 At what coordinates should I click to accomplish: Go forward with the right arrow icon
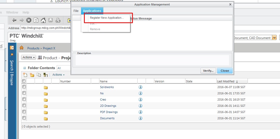pyautogui.click(x=21, y=20)
